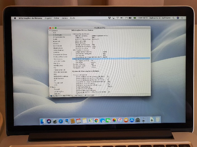Select Gráficos/Monitores in the sidebar
Screen dimensions: 197x147
point(60,57)
